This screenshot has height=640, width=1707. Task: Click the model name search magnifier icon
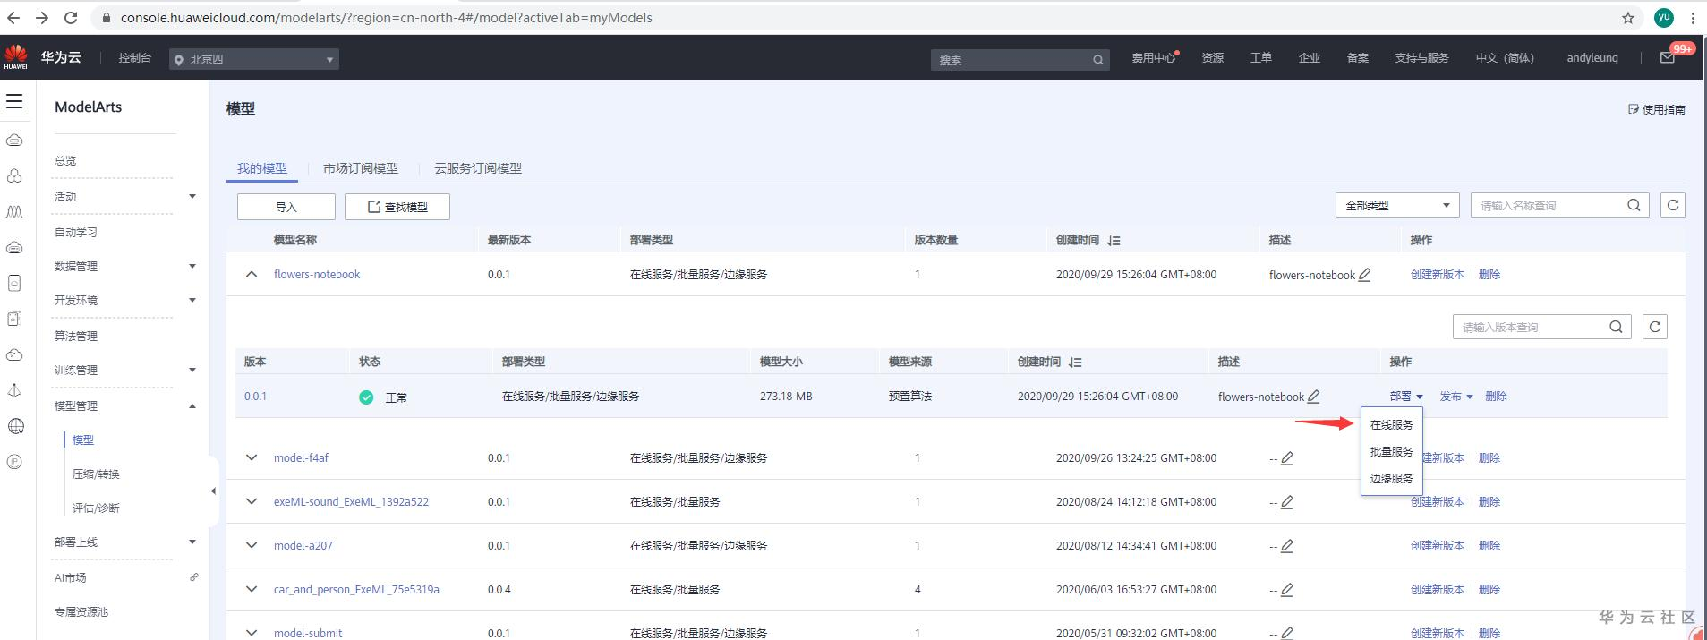(1634, 205)
